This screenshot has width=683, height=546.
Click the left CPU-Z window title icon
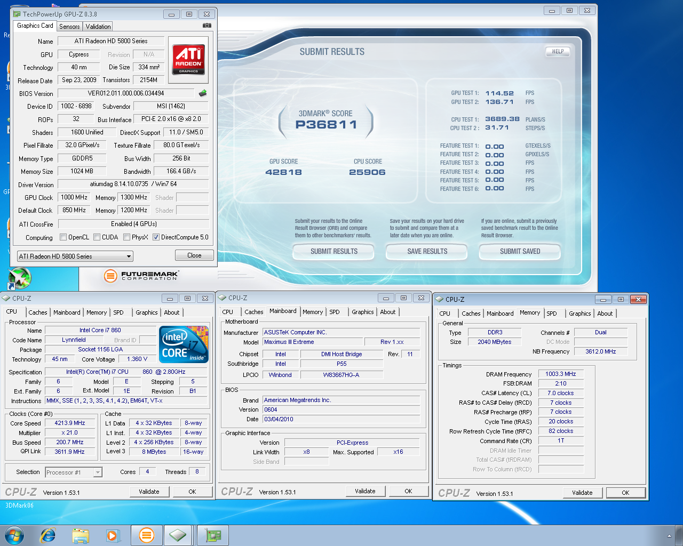click(6, 298)
